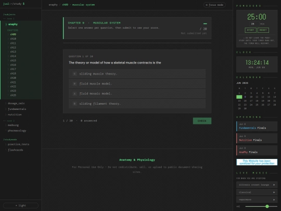
Task: Open the Fundamentals Finals upcoming event
Action: [x=257, y=126]
